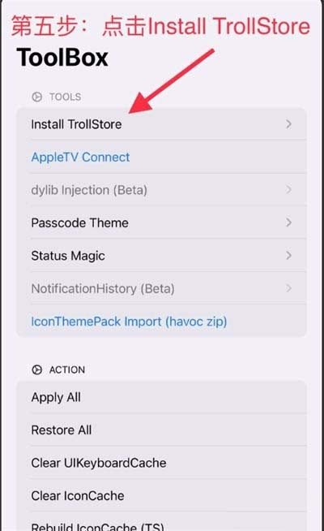
Task: Select Passcode Theme row
Action: (161, 222)
